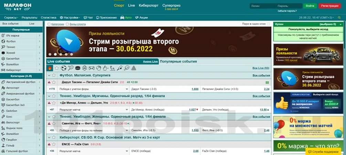This screenshot has height=155, width=346.
Task: Select last banner carousel dot
Action: click(72, 54)
